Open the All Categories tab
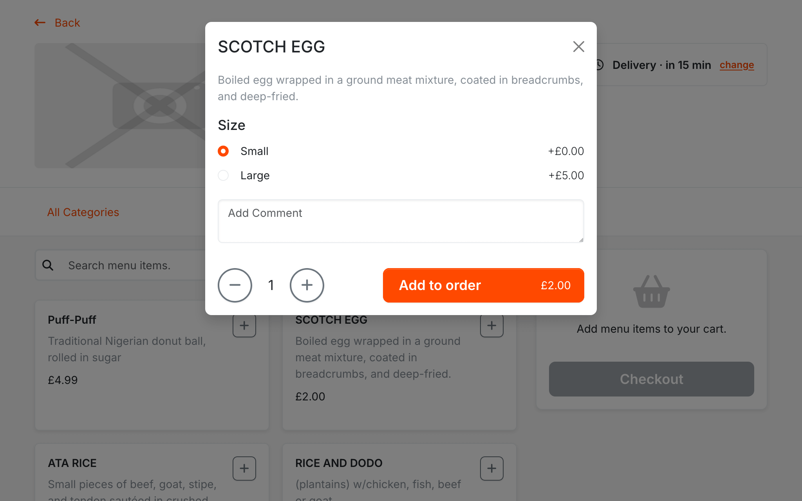The width and height of the screenshot is (802, 501). 83,212
